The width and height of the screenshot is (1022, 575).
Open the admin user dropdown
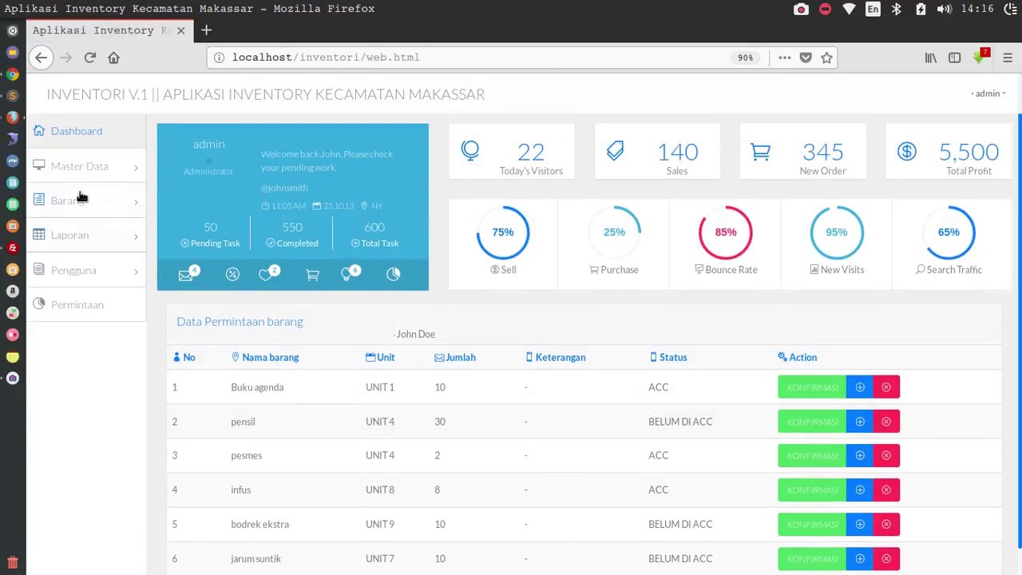pyautogui.click(x=988, y=93)
